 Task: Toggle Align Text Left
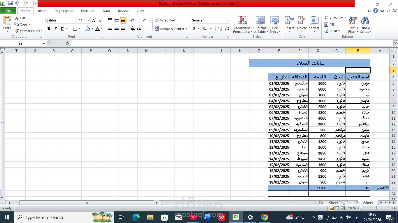point(110,29)
